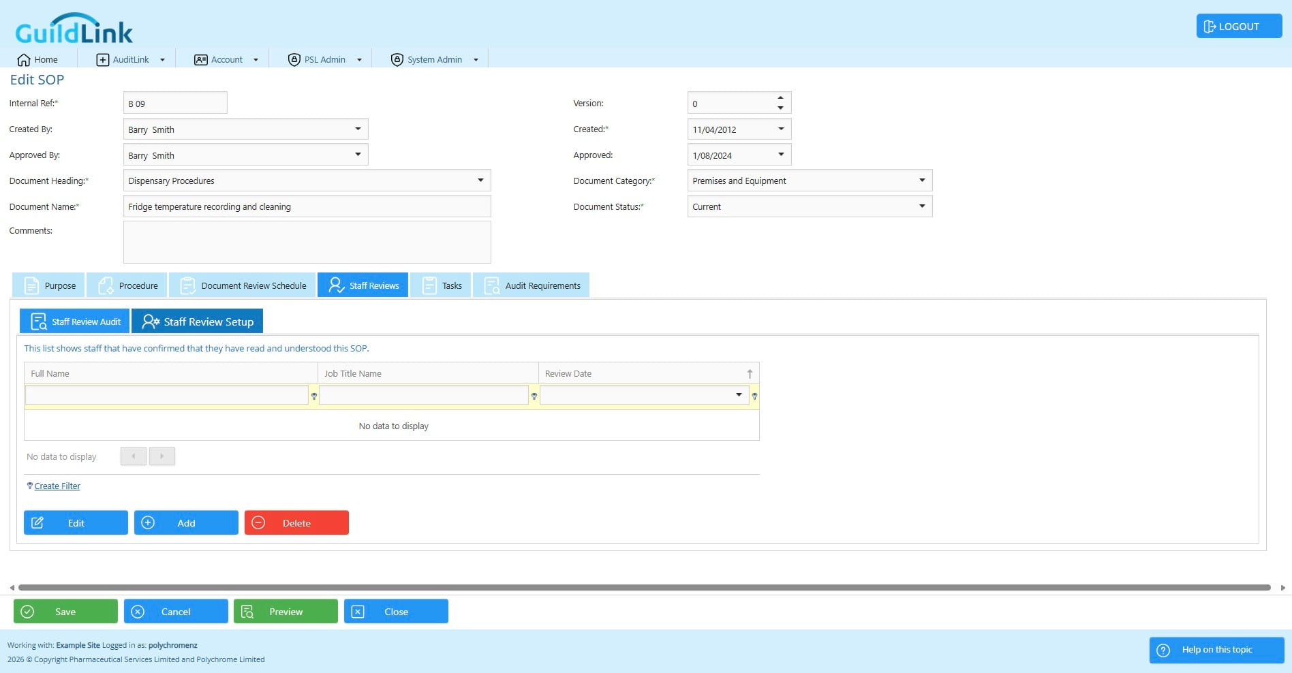Click the Home house icon

click(24, 60)
